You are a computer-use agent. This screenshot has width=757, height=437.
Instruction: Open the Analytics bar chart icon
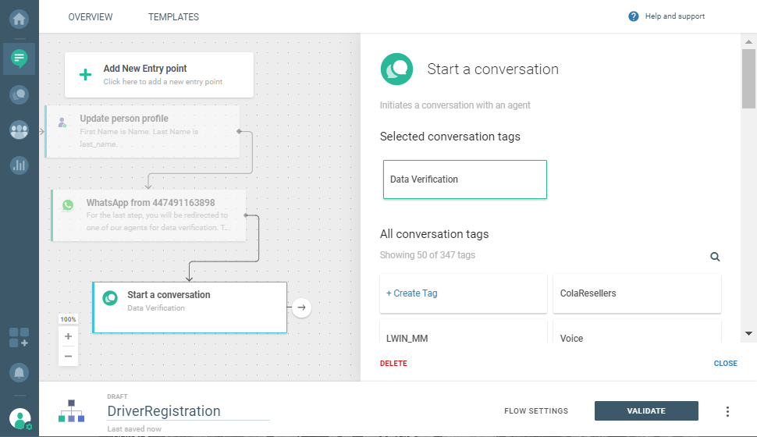tap(19, 165)
